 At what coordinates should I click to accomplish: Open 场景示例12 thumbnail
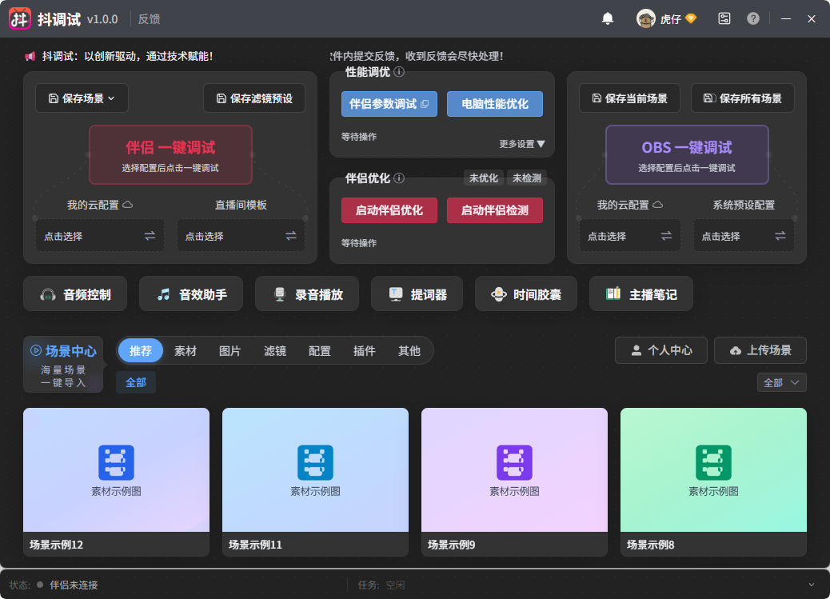point(117,469)
